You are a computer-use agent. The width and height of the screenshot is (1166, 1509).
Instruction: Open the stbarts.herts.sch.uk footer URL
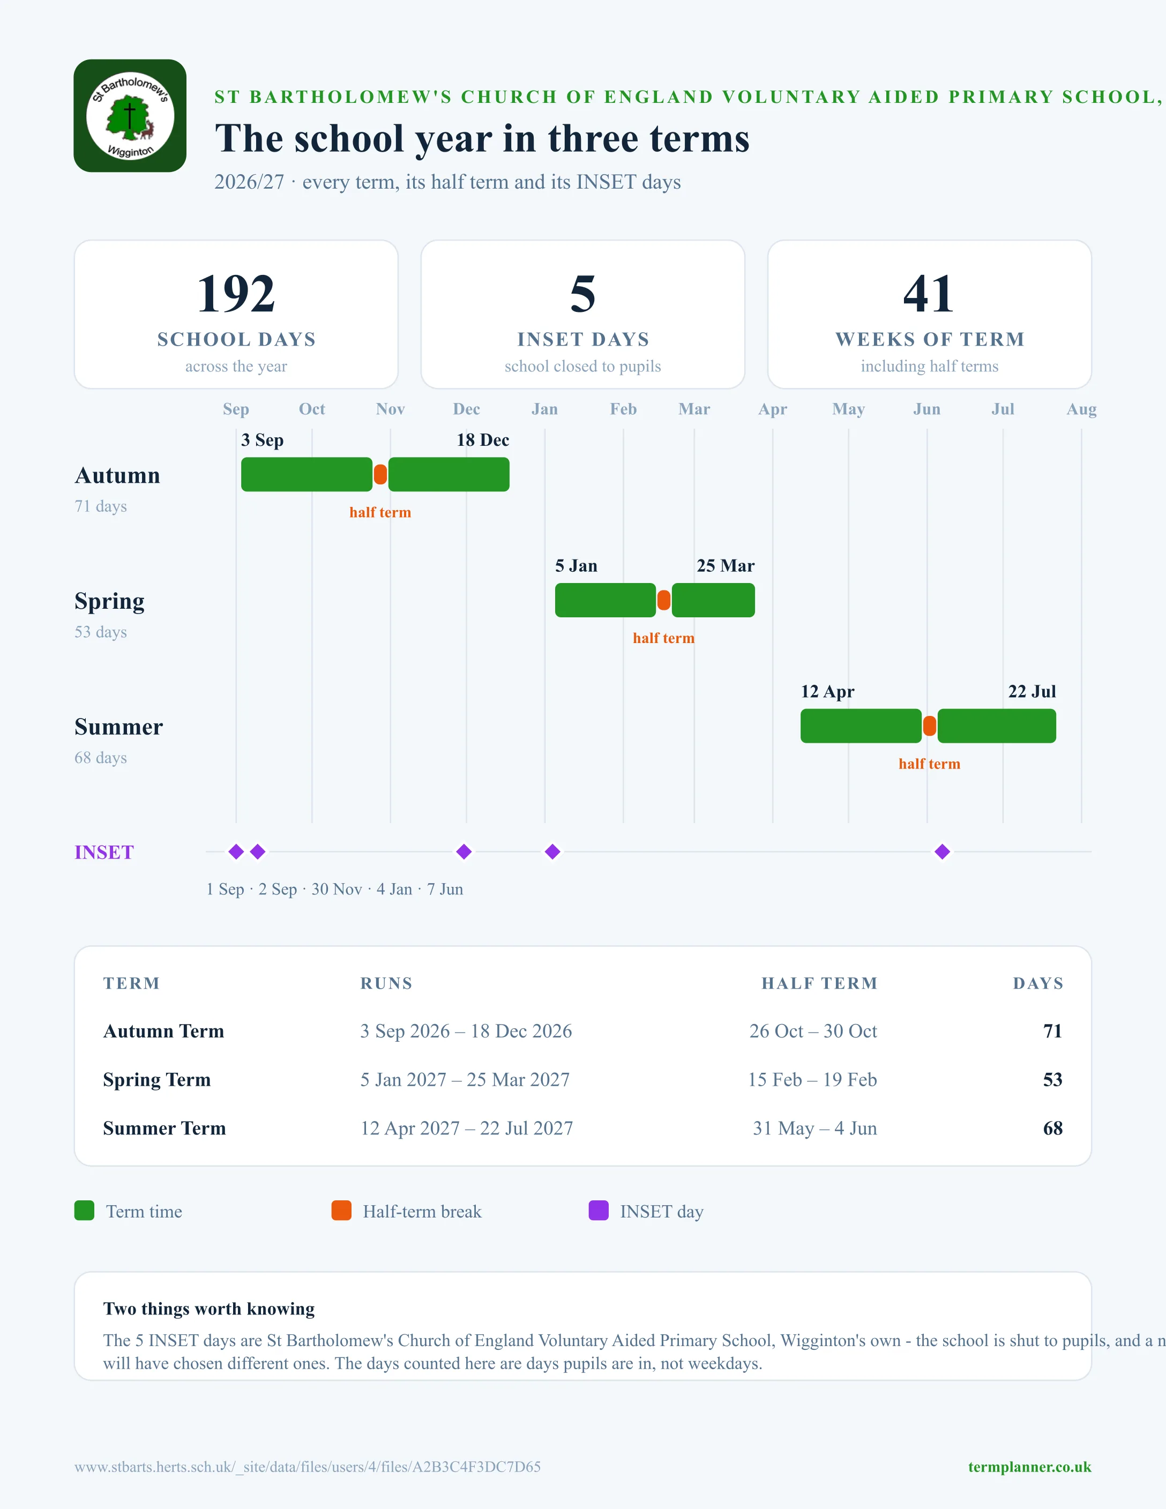[x=308, y=1467]
